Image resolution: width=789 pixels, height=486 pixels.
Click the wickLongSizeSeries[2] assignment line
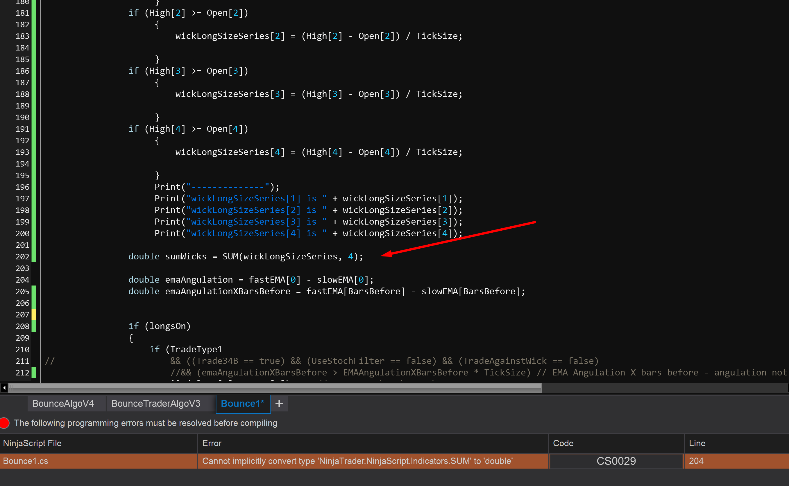tap(319, 36)
